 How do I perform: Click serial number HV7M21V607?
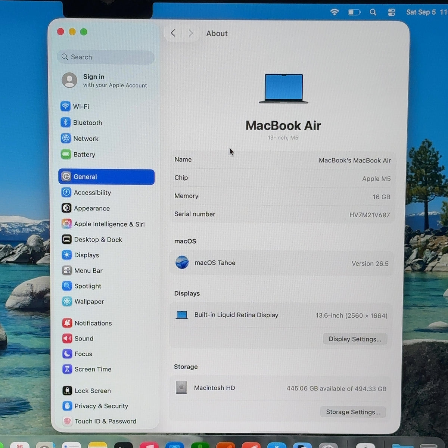pos(370,215)
